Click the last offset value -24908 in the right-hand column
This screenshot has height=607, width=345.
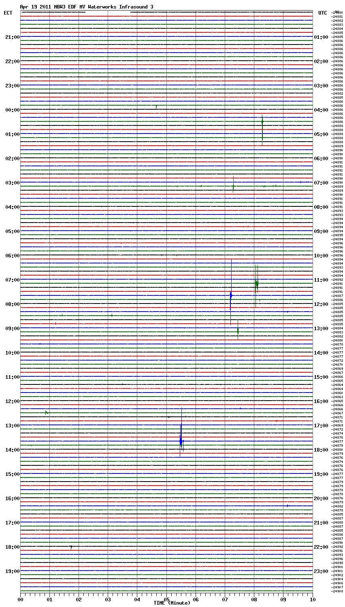click(x=337, y=591)
